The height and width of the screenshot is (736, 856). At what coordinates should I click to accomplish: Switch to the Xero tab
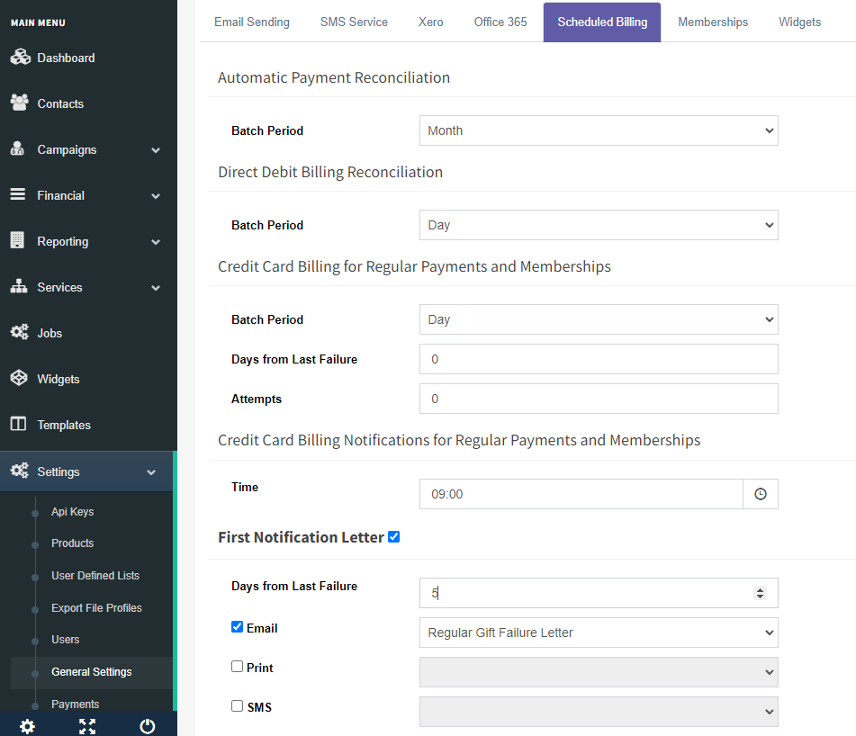click(x=430, y=22)
